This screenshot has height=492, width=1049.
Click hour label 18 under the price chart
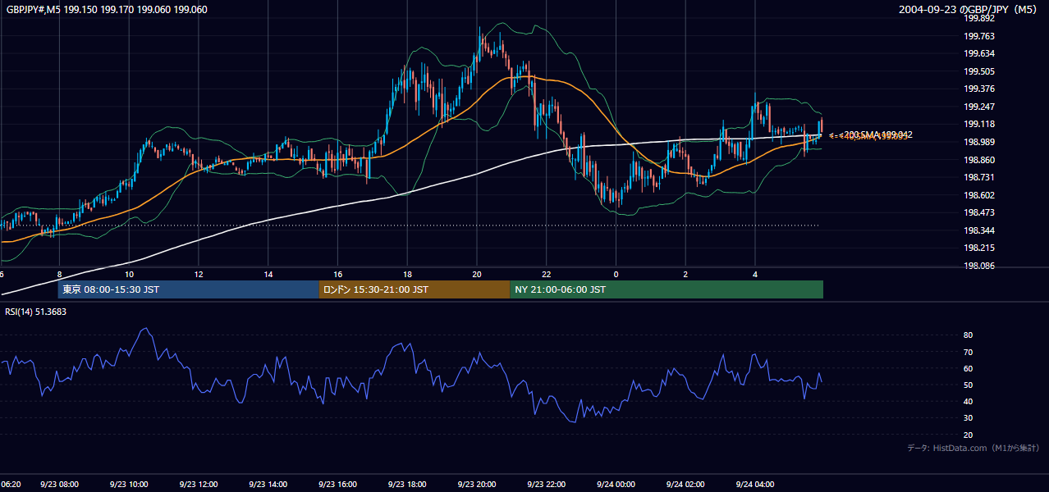(x=408, y=274)
